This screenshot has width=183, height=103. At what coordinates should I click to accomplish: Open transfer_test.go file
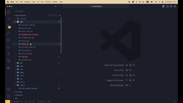coord(28,47)
